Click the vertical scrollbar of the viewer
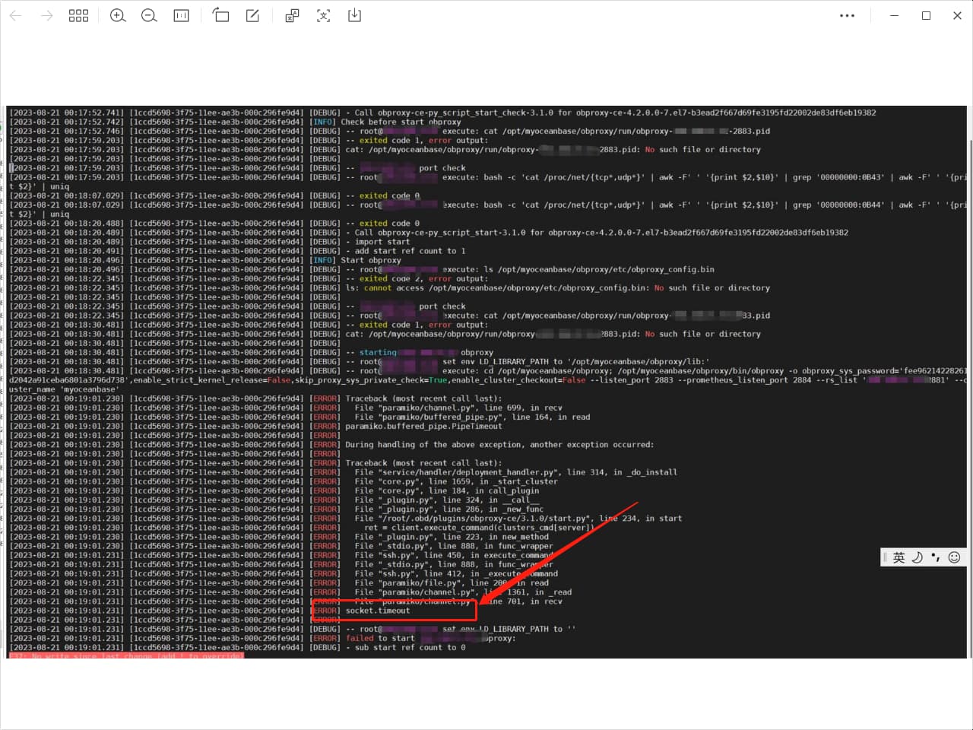 click(x=970, y=380)
